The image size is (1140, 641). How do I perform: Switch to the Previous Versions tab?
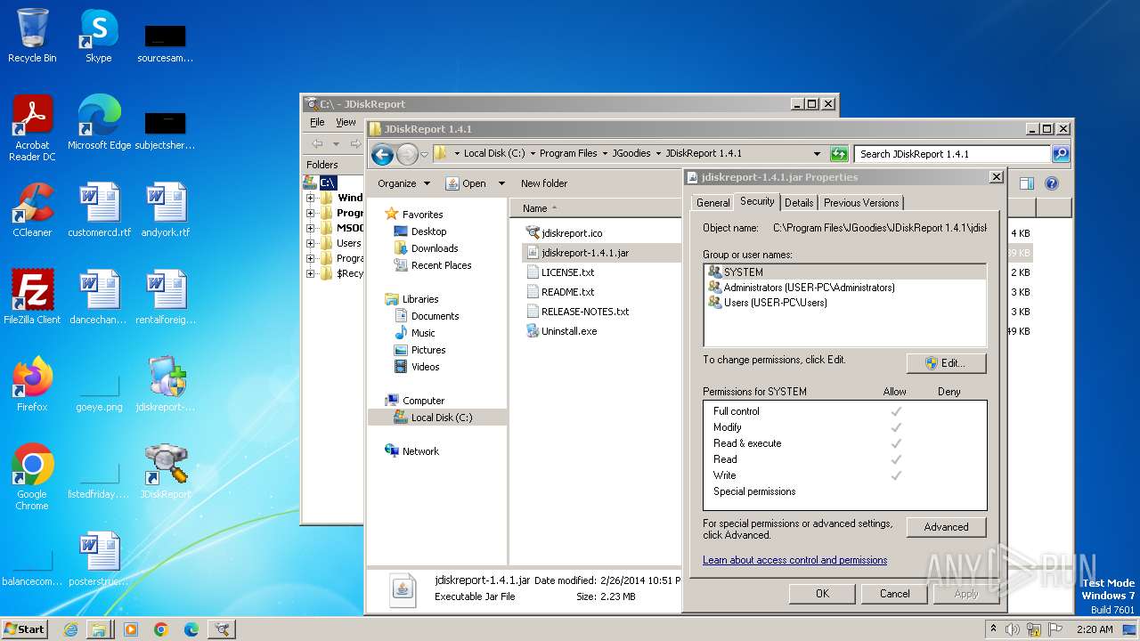861,203
